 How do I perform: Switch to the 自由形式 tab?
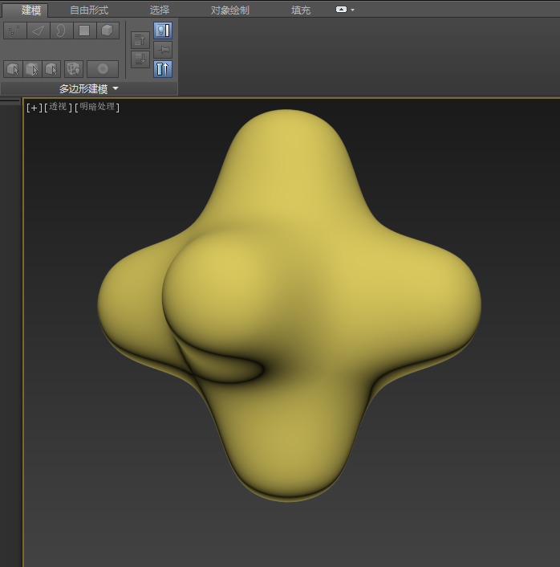click(x=89, y=10)
